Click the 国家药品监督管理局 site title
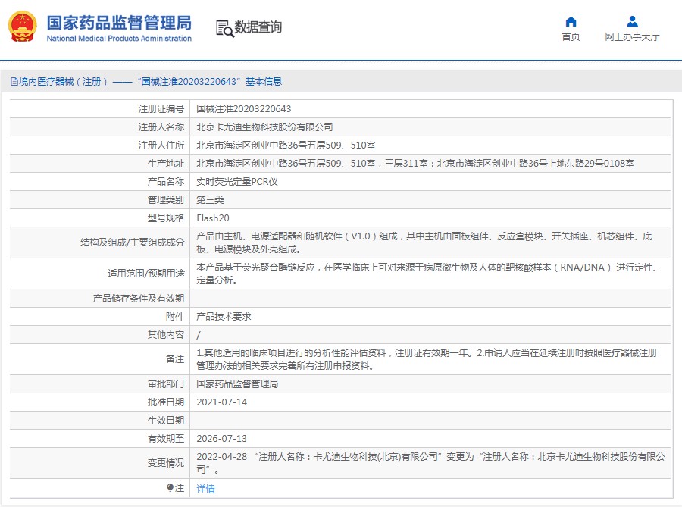 click(119, 23)
